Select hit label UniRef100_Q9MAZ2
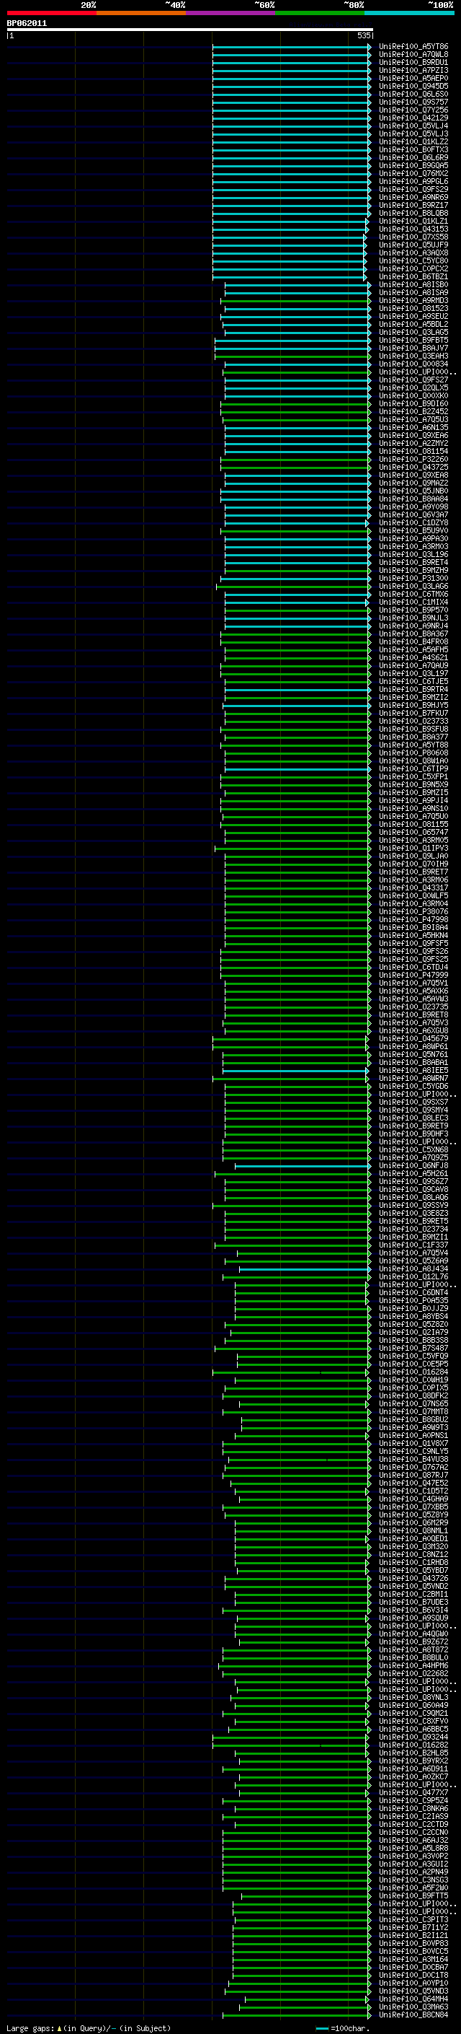Image resolution: width=461 pixels, height=2034 pixels. point(413,483)
